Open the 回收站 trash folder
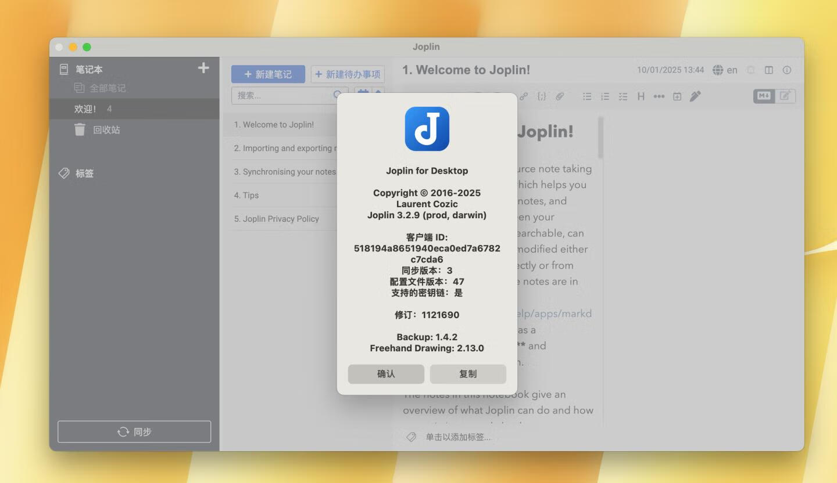 click(106, 130)
